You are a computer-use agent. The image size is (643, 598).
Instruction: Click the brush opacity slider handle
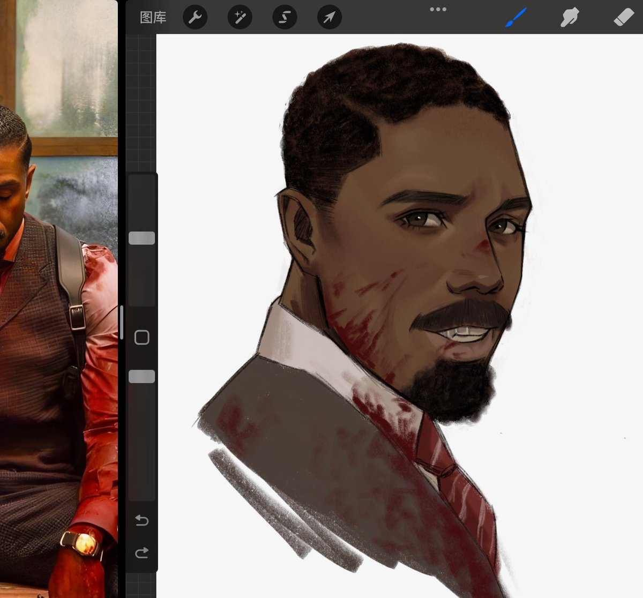142,377
